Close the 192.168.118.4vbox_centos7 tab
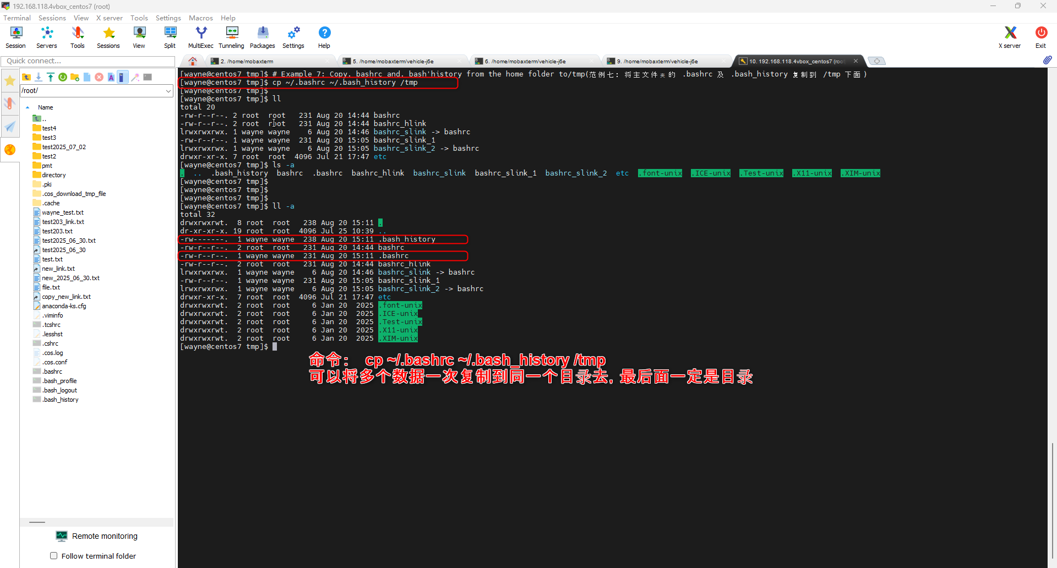The width and height of the screenshot is (1057, 568). click(x=856, y=61)
